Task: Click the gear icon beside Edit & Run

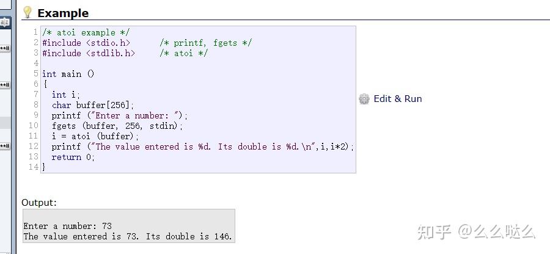Action: coord(364,99)
